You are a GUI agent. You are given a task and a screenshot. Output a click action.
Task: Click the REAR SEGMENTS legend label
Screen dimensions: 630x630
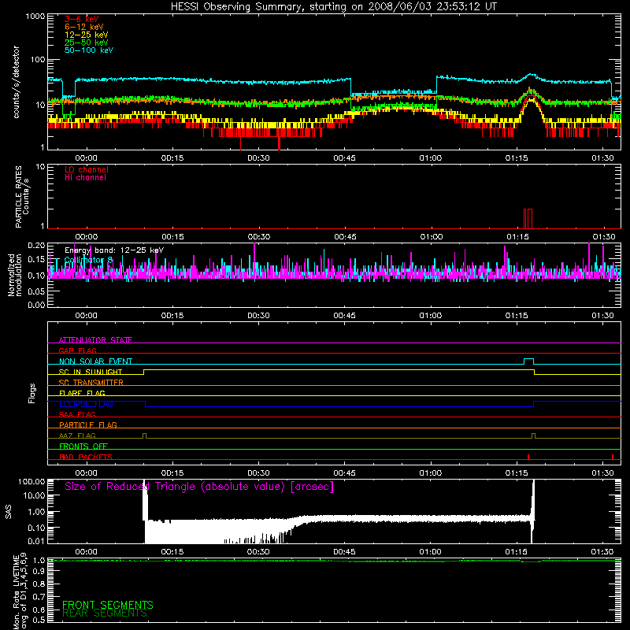click(105, 613)
